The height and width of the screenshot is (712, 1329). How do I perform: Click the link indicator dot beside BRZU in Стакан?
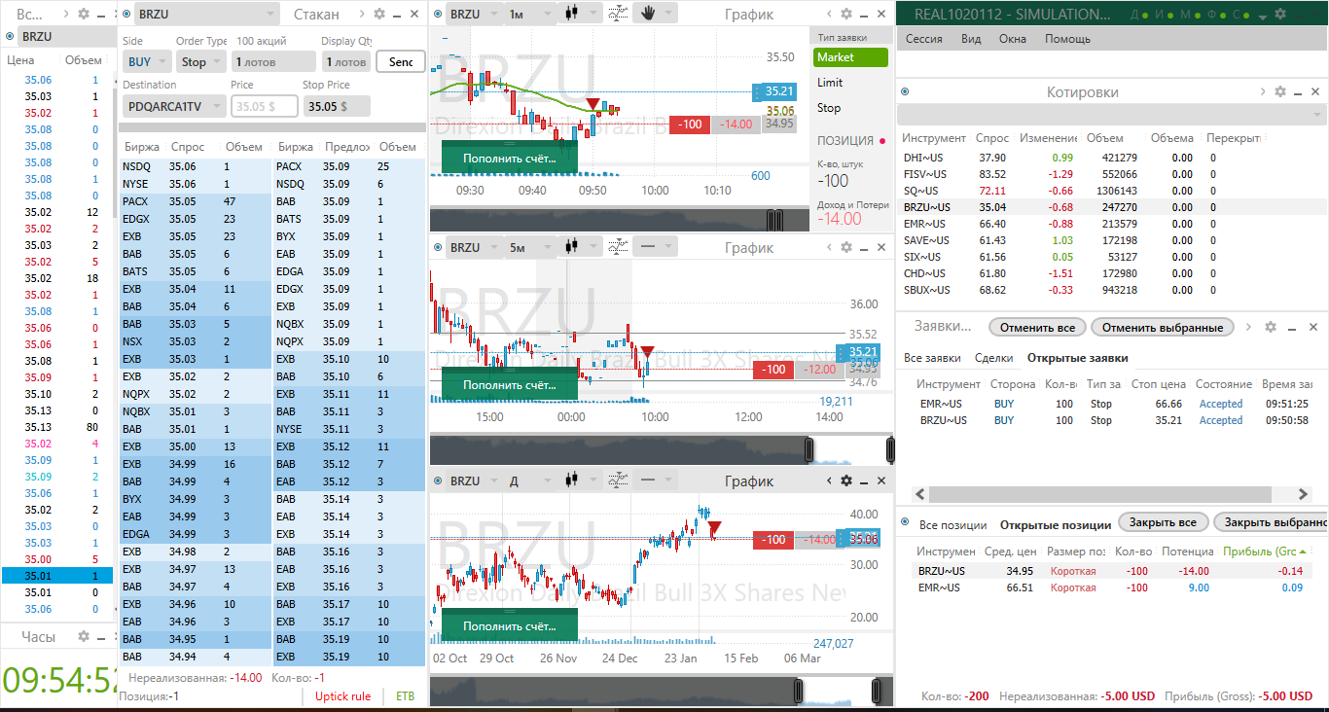(127, 14)
